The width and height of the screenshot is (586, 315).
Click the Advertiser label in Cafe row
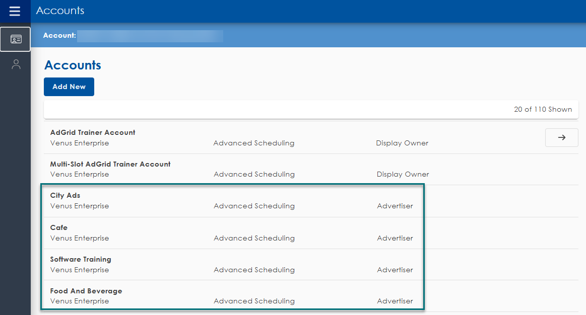click(395, 238)
